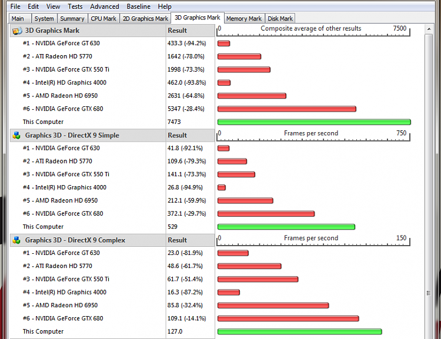
Task: Click the DirectX 9 Complex section icon
Action: [x=16, y=240]
